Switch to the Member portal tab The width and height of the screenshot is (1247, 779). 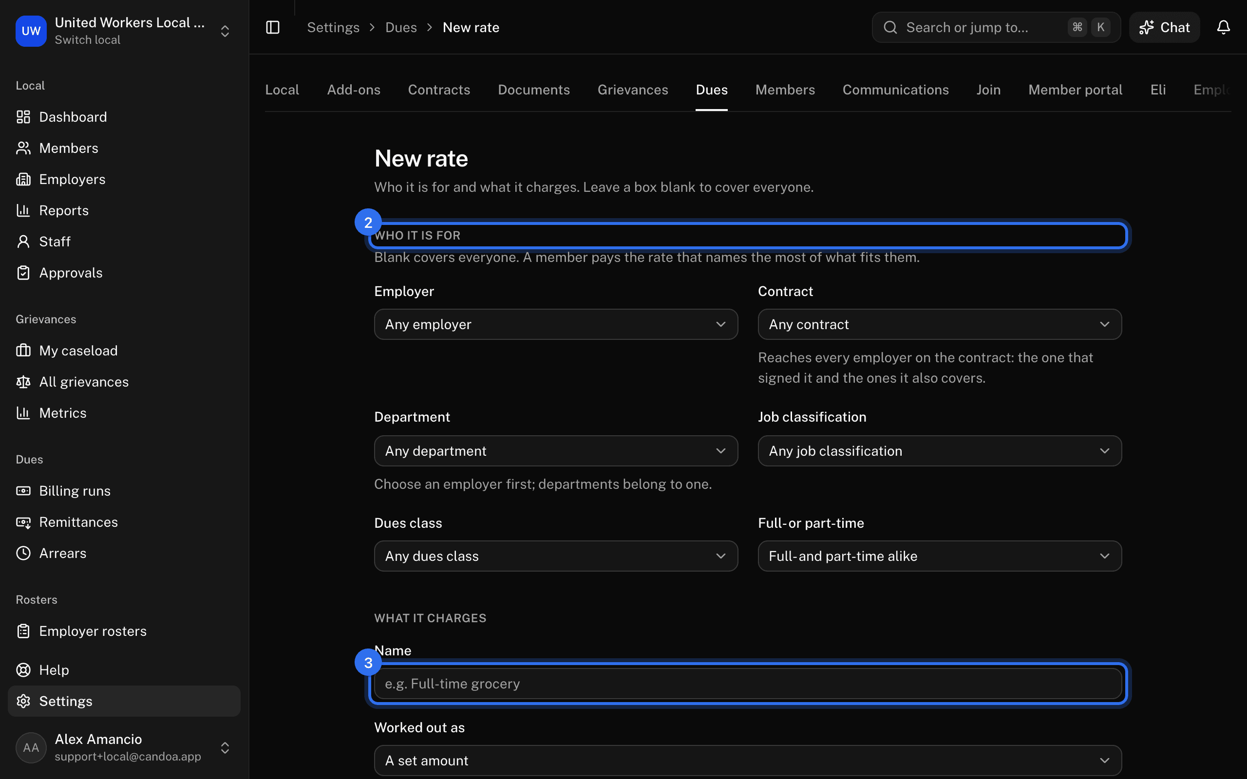pos(1076,90)
